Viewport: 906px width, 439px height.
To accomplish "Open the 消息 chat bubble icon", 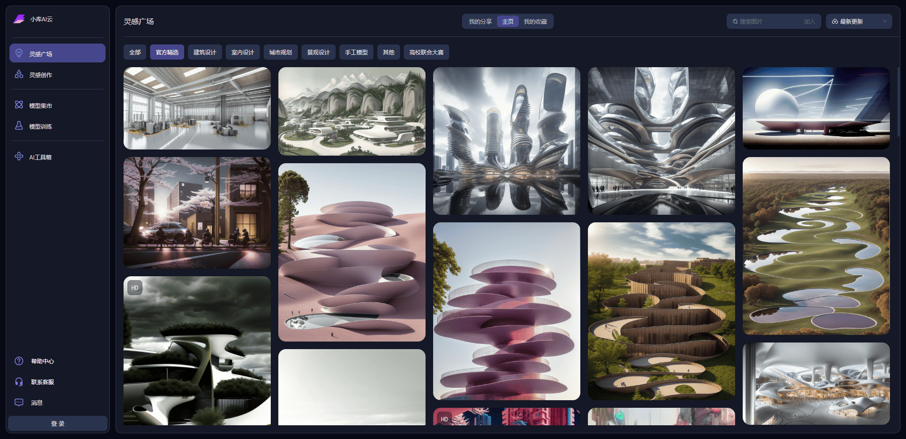I will pos(19,403).
